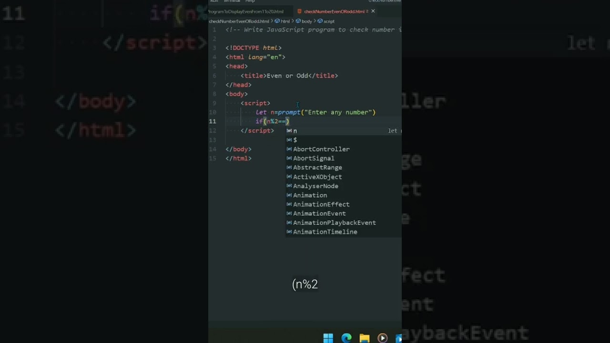Open the Help menu
This screenshot has height=343, width=610.
click(x=250, y=1)
